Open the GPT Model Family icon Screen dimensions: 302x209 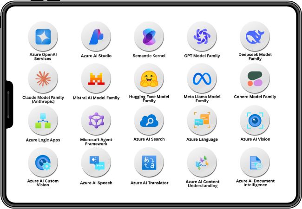tap(202, 37)
